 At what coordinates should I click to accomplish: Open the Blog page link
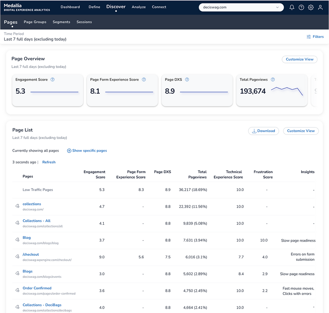click(x=27, y=238)
